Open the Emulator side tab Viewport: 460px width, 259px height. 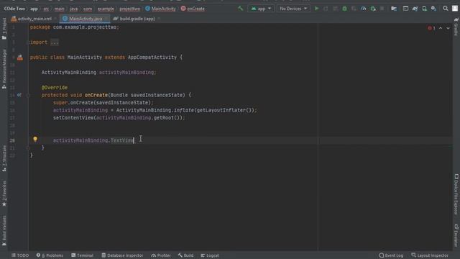[456, 235]
